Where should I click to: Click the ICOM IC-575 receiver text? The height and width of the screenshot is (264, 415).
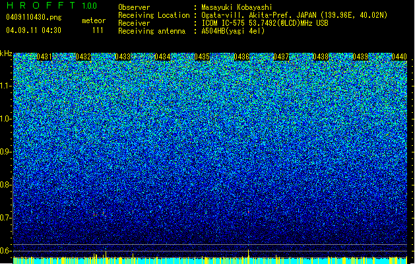pos(265,23)
